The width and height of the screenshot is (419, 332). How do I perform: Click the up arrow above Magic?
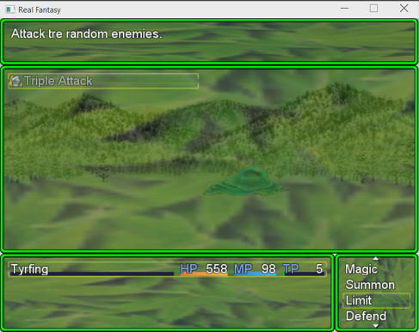pyautogui.click(x=376, y=259)
